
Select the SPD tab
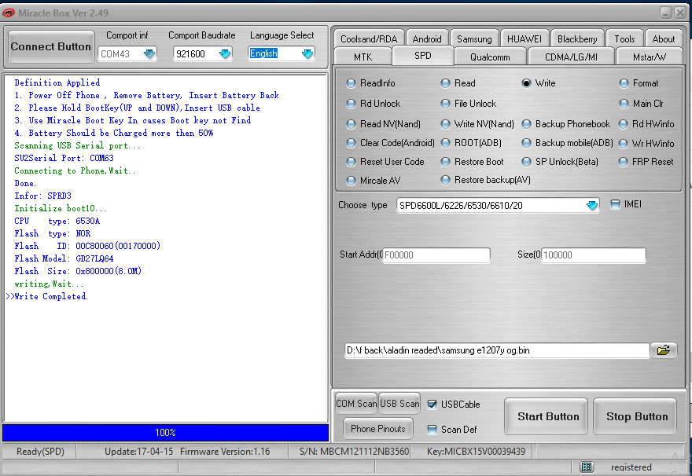pyautogui.click(x=423, y=56)
